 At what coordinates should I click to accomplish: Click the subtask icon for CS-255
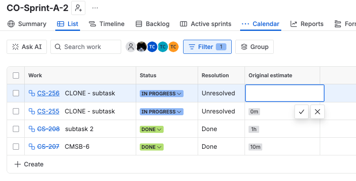point(32,111)
